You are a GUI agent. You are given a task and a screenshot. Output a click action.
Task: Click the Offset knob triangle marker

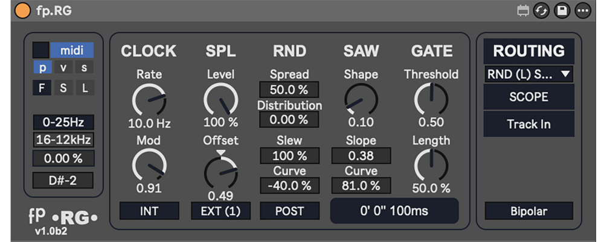220,153
